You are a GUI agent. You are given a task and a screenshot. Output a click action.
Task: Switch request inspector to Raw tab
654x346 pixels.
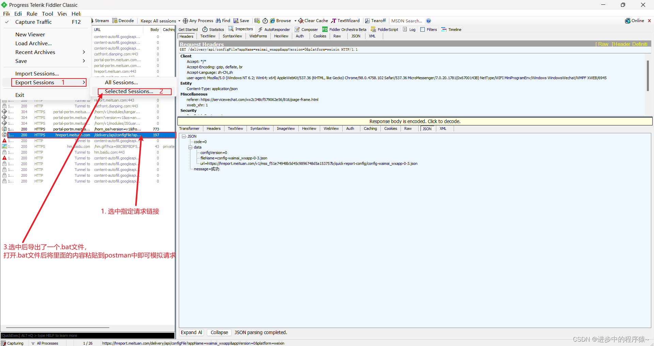click(x=337, y=36)
